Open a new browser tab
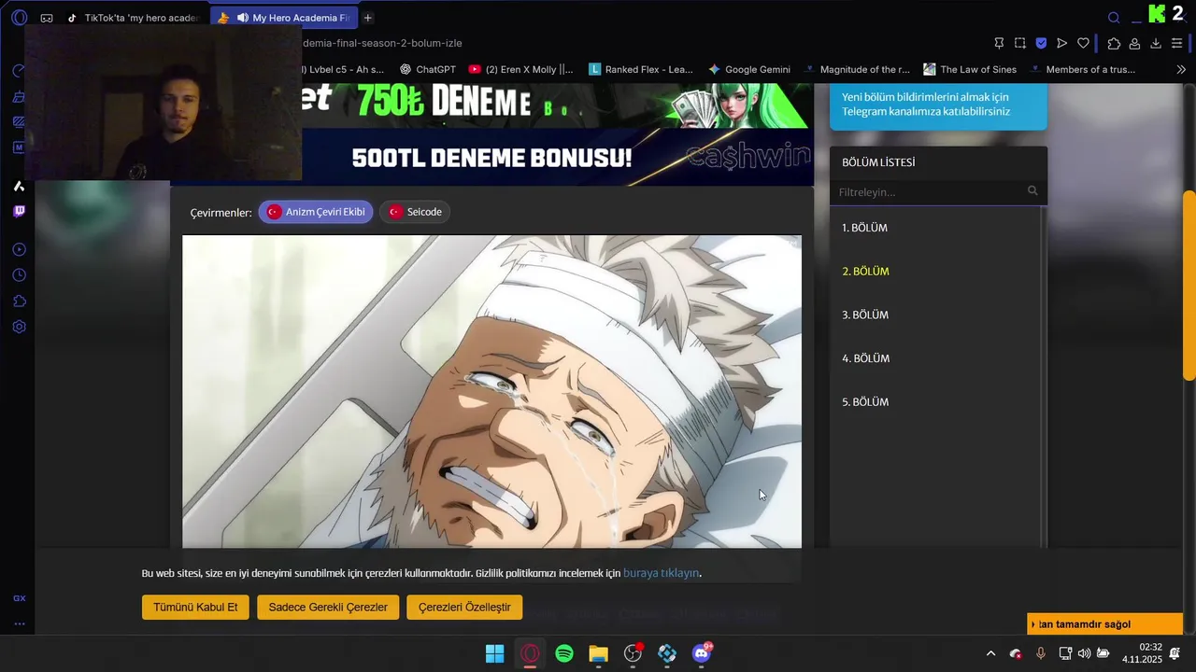1196x672 pixels. tap(368, 18)
